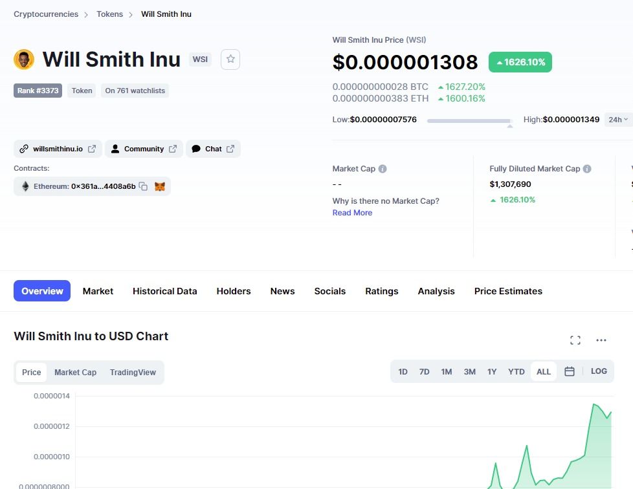Set chart range to 7D

[x=425, y=371]
